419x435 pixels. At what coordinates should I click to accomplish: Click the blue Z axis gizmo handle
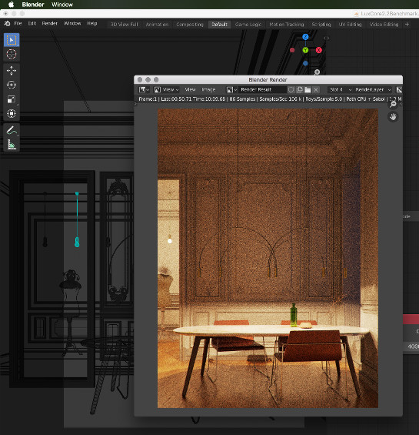pos(305,37)
